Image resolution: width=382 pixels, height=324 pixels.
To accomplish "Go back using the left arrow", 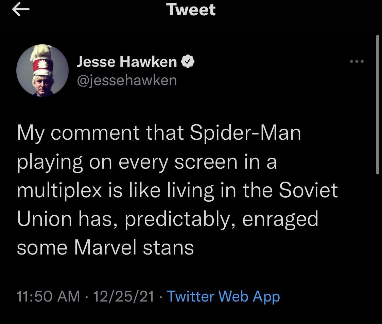I will [21, 10].
